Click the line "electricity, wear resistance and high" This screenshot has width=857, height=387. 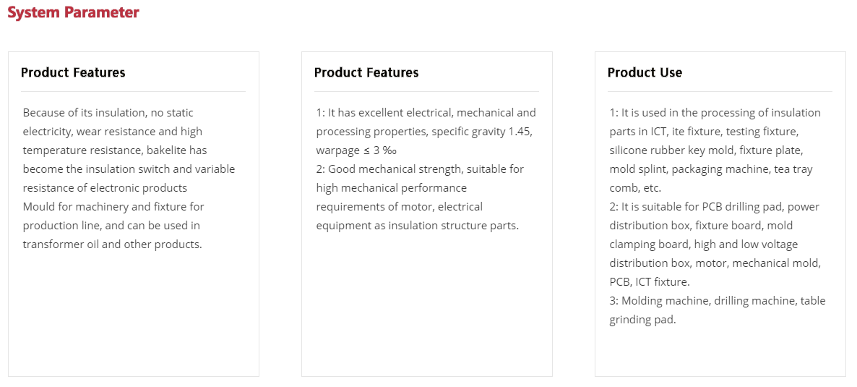[x=113, y=132]
